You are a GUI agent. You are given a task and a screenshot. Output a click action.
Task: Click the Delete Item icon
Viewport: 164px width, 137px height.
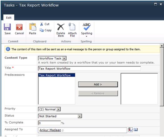61,27
